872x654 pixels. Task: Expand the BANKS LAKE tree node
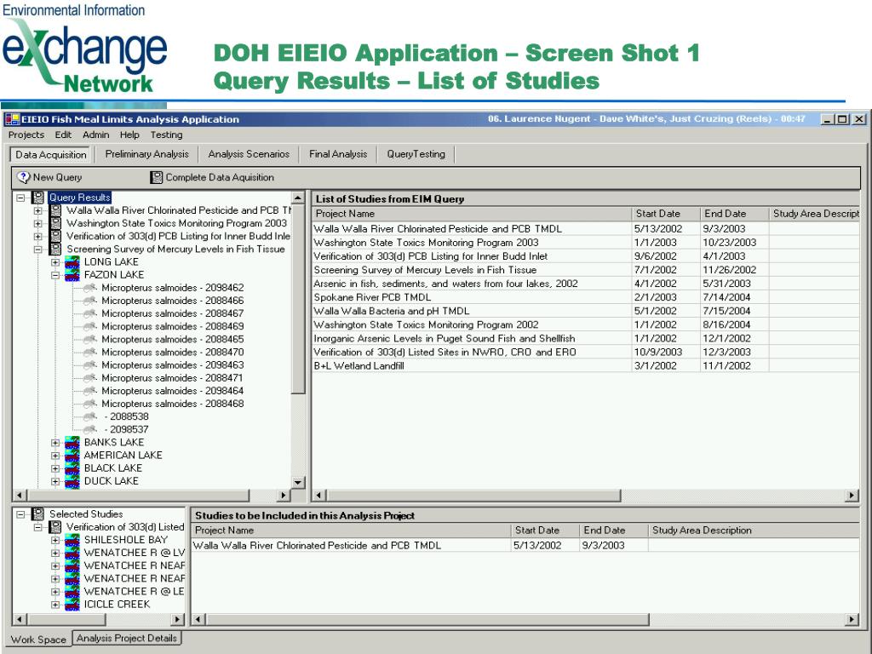point(55,443)
